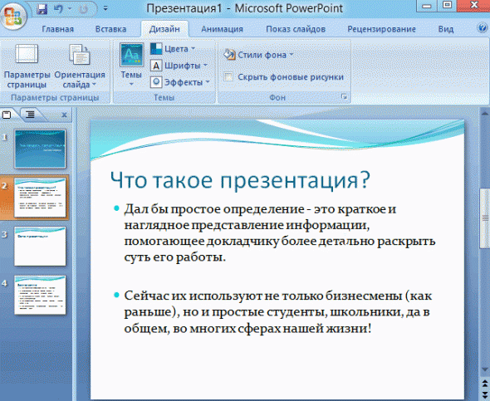Open the Показ слайдов tab

tap(296, 29)
